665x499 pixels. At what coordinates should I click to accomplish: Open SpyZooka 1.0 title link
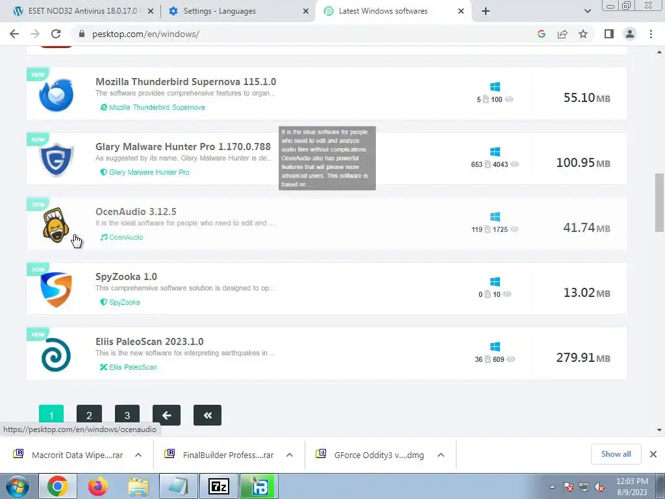tap(126, 276)
